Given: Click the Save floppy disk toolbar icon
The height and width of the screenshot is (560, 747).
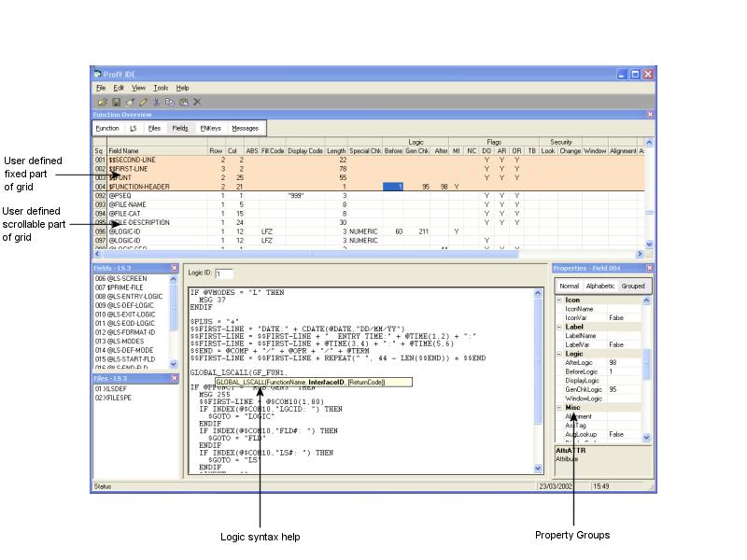Looking at the screenshot, I should [116, 102].
